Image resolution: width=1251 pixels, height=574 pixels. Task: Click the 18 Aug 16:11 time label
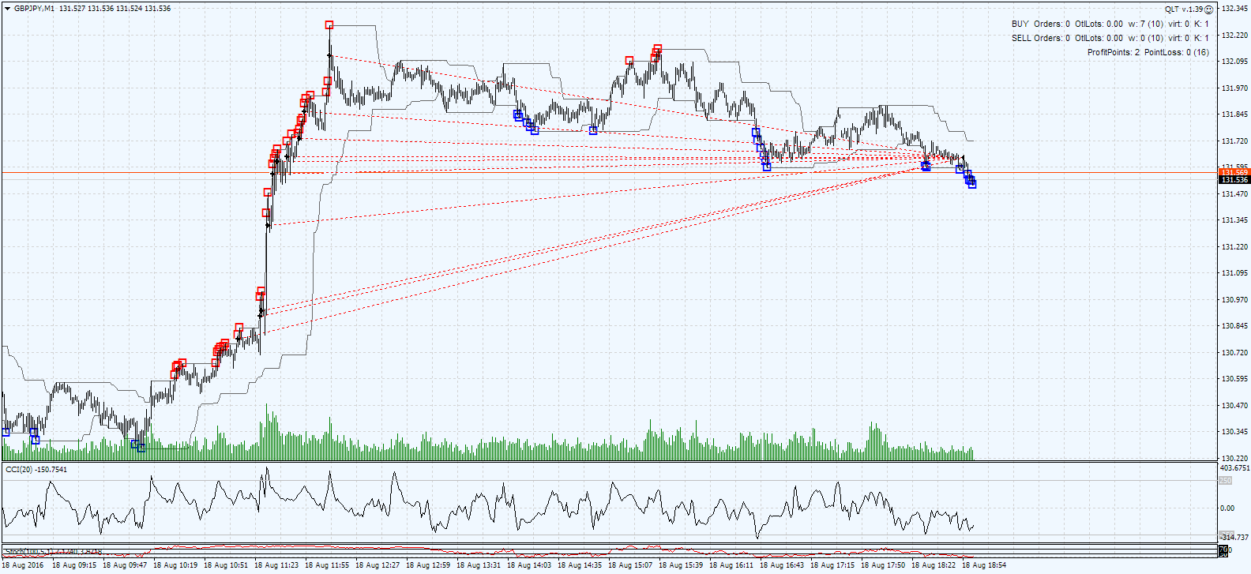731,565
